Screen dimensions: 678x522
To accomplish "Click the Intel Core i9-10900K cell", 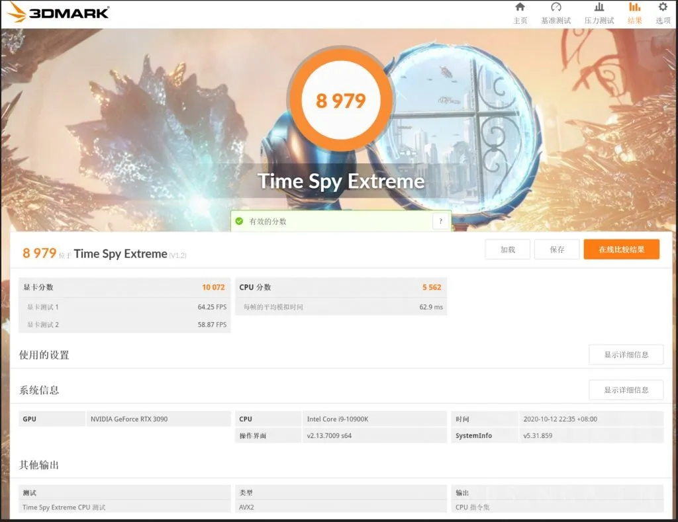I will (374, 419).
